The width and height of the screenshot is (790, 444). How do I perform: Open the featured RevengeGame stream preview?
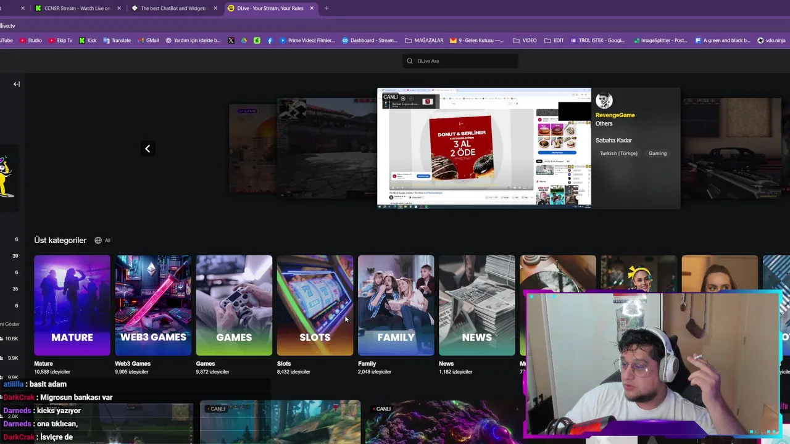[x=484, y=148]
